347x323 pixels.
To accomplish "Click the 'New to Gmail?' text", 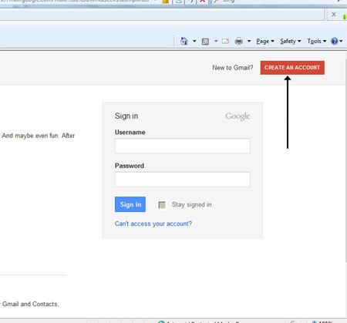I will click(x=233, y=68).
